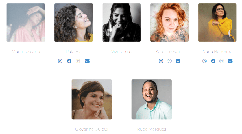Viewport: 242px width, 134px height.
Task: Open Rafa Ela's Facebook icon
Action: click(69, 61)
